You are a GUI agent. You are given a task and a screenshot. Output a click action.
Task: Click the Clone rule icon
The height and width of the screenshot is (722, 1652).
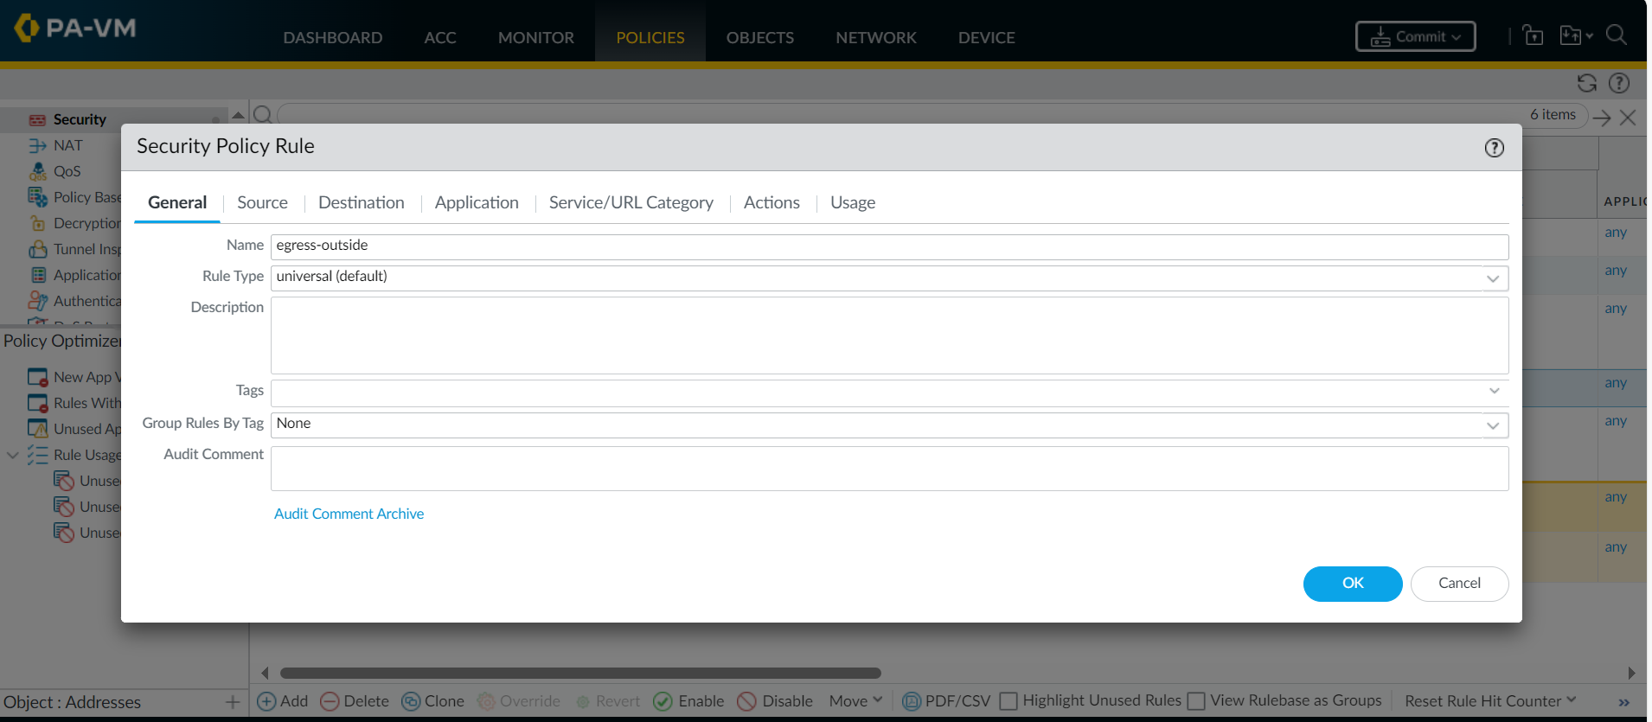[411, 701]
